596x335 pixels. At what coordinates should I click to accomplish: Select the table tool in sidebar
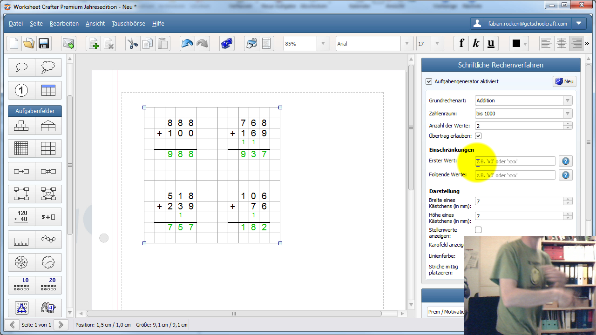point(48,90)
